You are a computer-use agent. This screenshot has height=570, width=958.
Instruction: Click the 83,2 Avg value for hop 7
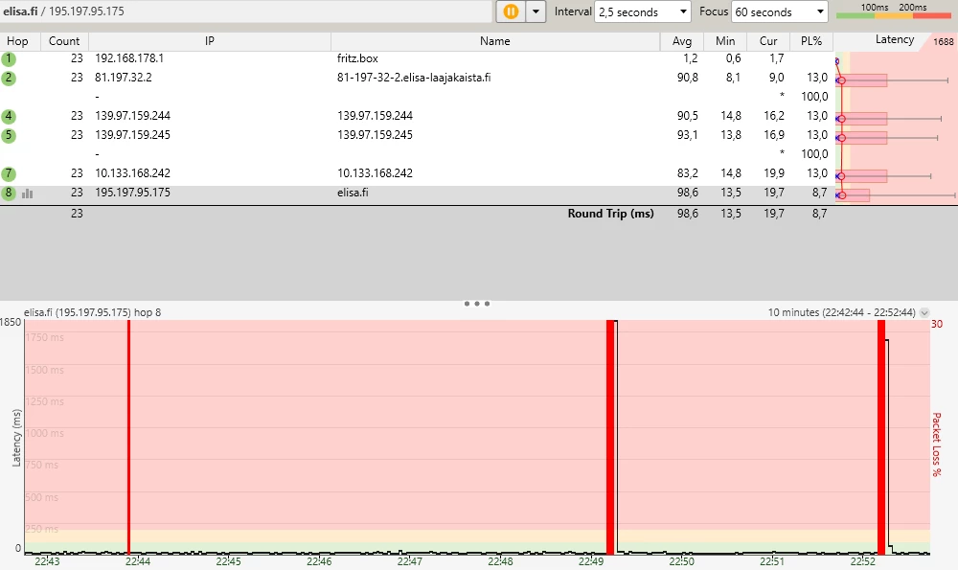point(687,172)
